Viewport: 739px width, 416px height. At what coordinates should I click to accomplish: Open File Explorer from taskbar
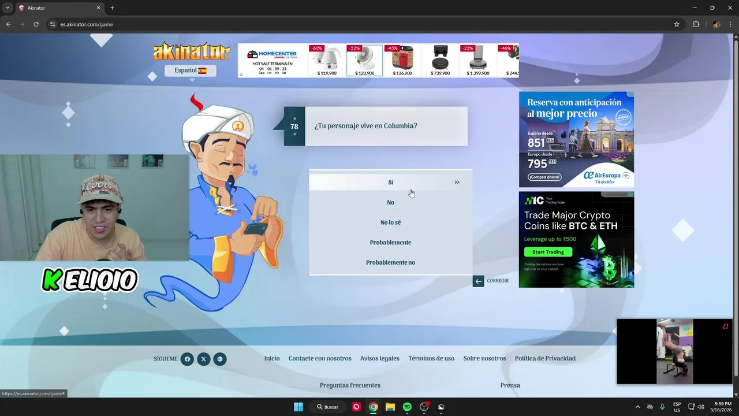(x=390, y=407)
